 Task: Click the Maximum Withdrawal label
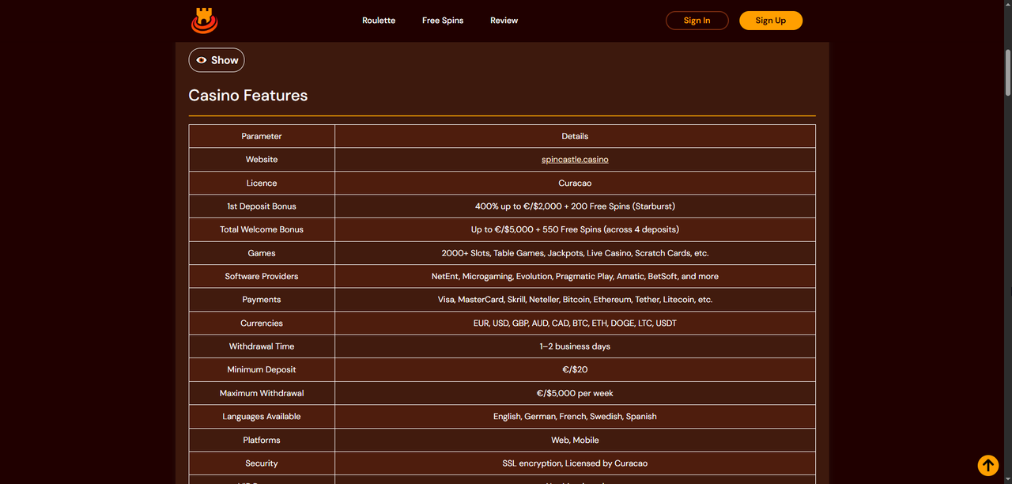click(x=262, y=393)
